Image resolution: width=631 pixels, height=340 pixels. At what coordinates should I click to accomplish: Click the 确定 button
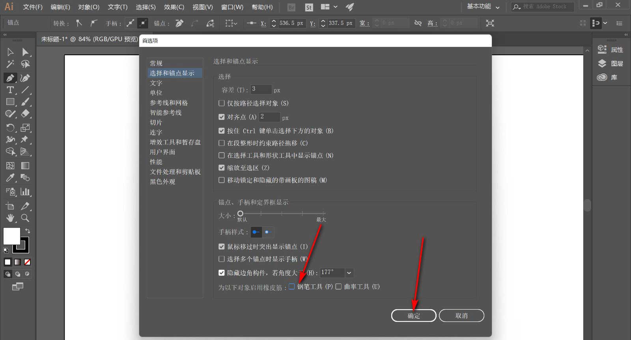click(414, 316)
